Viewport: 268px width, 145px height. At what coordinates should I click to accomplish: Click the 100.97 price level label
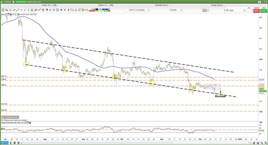click(4, 110)
